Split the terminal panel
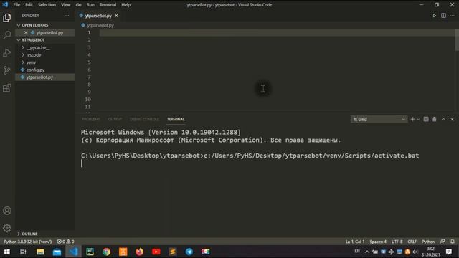The height and width of the screenshot is (258, 459). [x=426, y=119]
